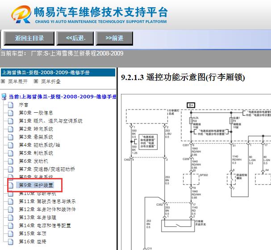Click the page icon beside 第12章

pyautogui.click(x=11, y=209)
